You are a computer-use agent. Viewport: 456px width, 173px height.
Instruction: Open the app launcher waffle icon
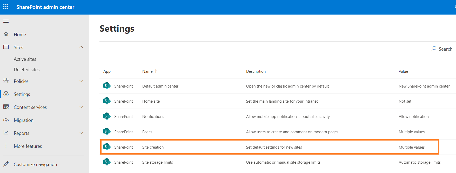tap(6, 7)
